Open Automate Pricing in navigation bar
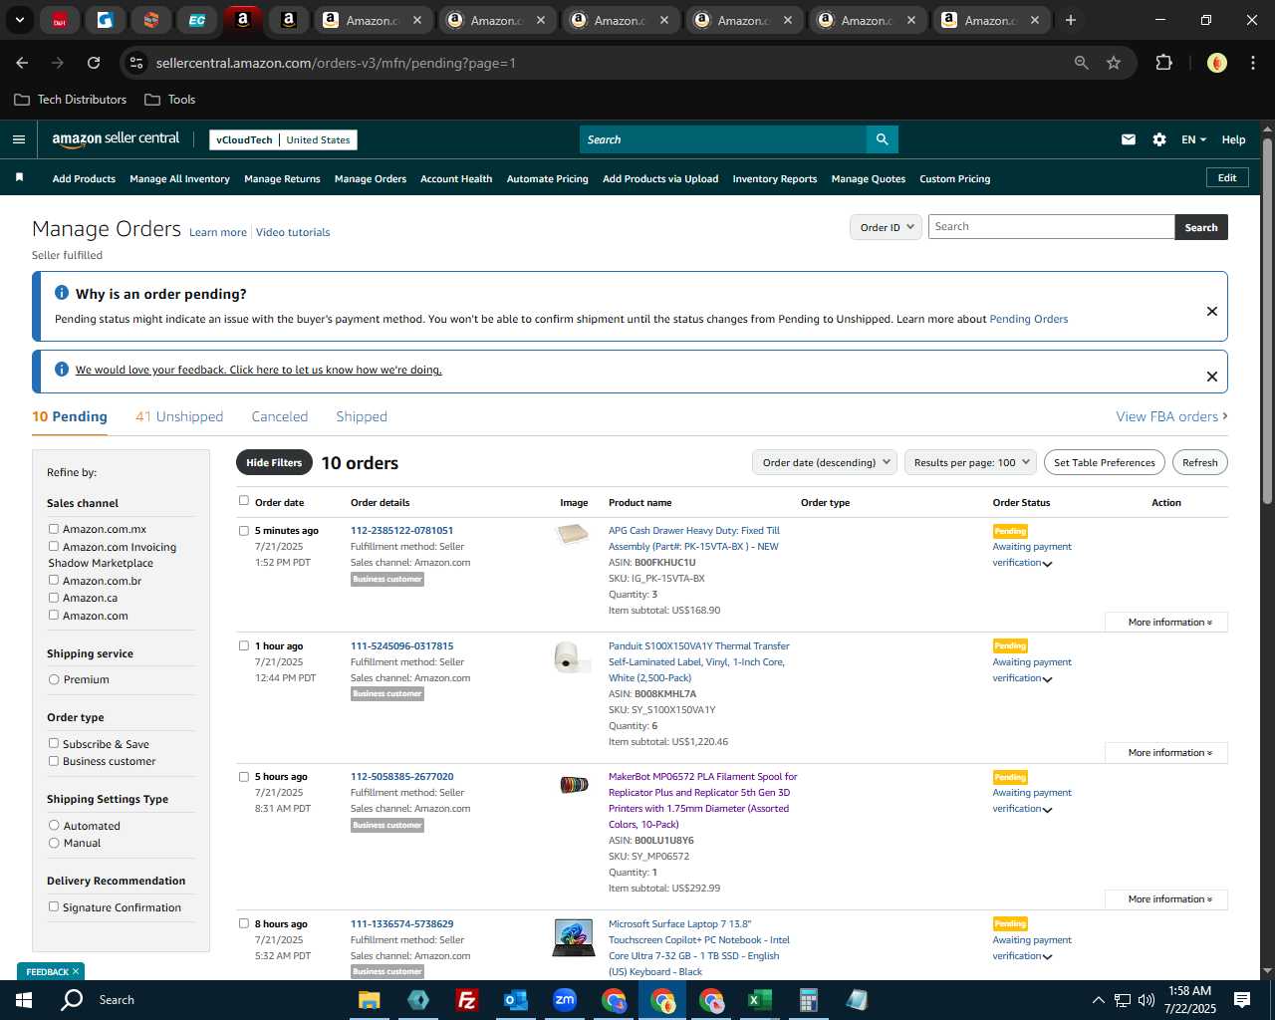This screenshot has height=1020, width=1275. (x=548, y=178)
